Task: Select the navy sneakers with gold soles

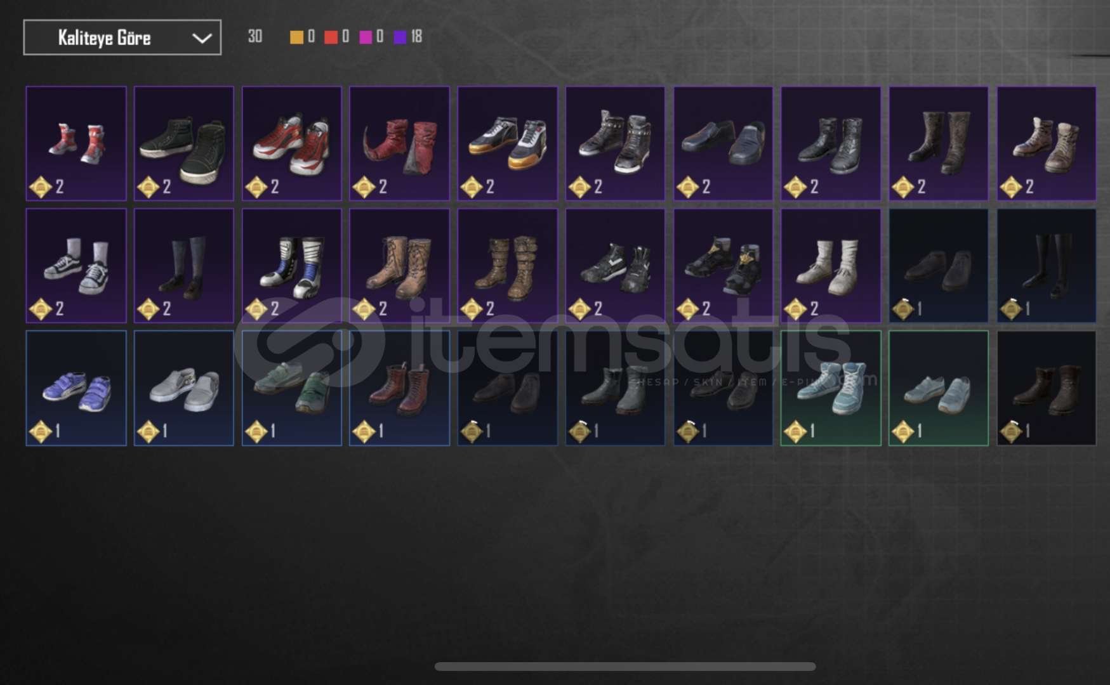Action: coord(508,143)
